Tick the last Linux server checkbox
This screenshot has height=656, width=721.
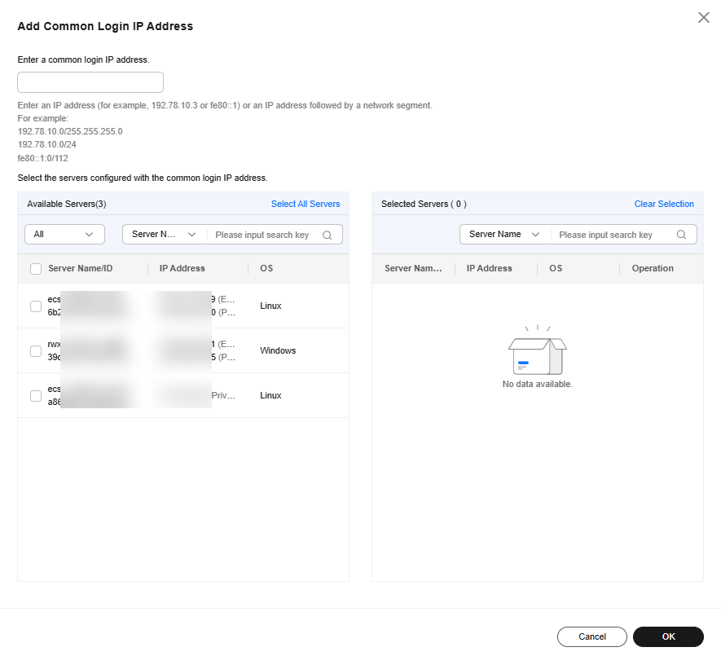pos(36,396)
